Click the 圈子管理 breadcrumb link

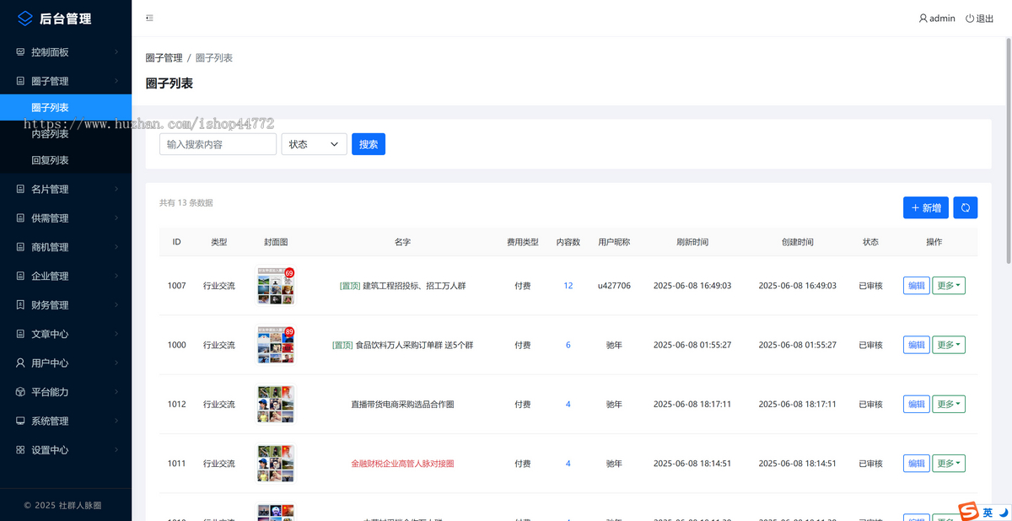[x=164, y=58]
